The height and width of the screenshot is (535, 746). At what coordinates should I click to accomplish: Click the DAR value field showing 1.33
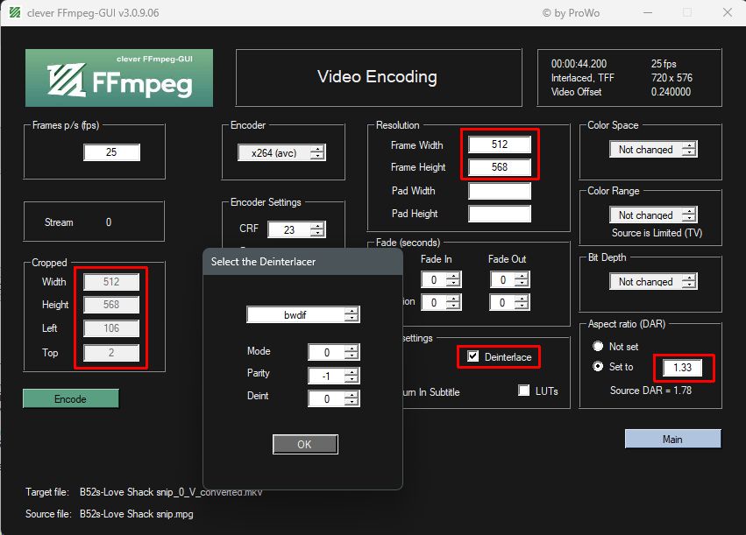coord(682,367)
